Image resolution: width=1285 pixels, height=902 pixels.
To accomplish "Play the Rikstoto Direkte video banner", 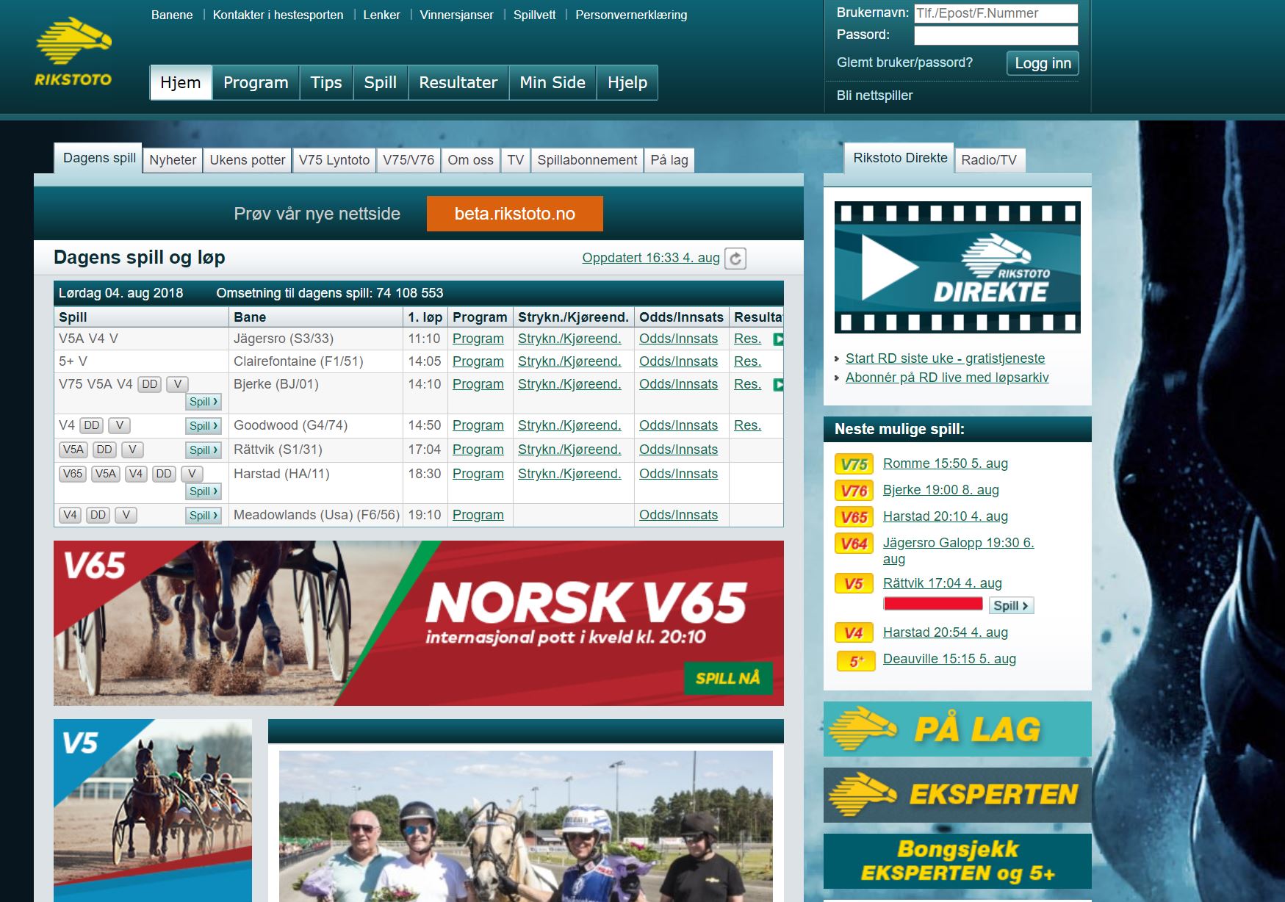I will [957, 267].
